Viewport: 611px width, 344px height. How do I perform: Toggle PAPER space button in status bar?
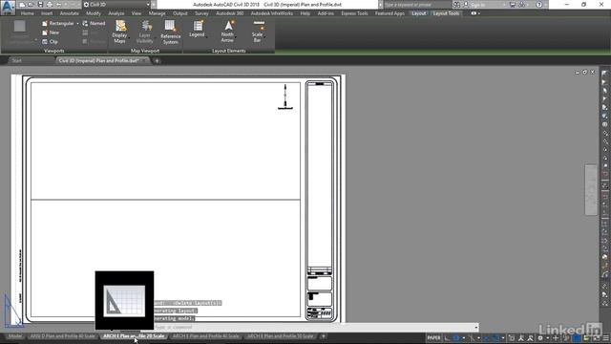tap(433, 338)
